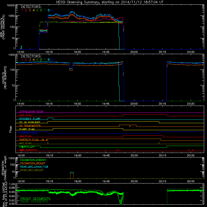The height and width of the screenshot is (207, 207).
Task: Click the FLARE_FLAG label
Action: click(x=27, y=129)
